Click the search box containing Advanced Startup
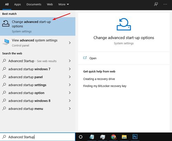The image size is (172, 141). [x=37, y=137]
